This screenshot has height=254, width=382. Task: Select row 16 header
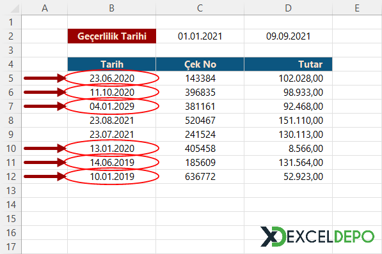click(x=11, y=232)
